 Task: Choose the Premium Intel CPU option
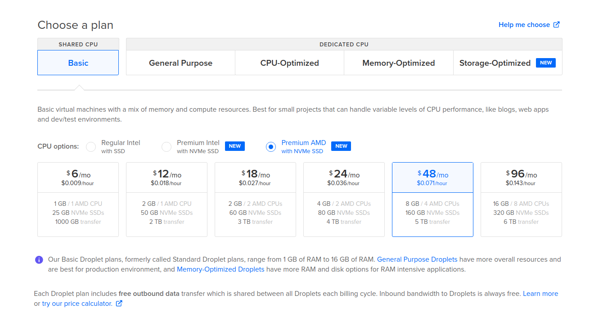point(166,147)
